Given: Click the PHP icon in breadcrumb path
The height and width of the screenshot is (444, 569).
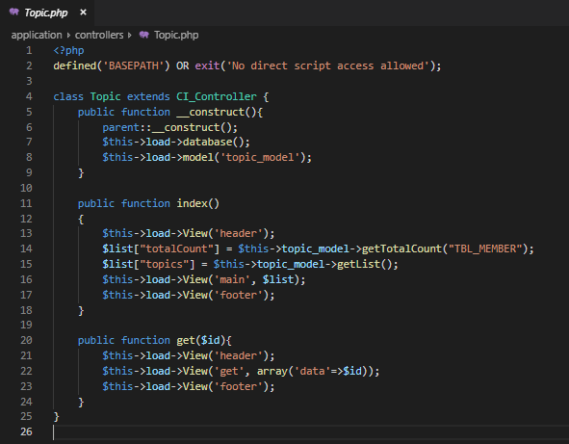Looking at the screenshot, I should pyautogui.click(x=144, y=35).
